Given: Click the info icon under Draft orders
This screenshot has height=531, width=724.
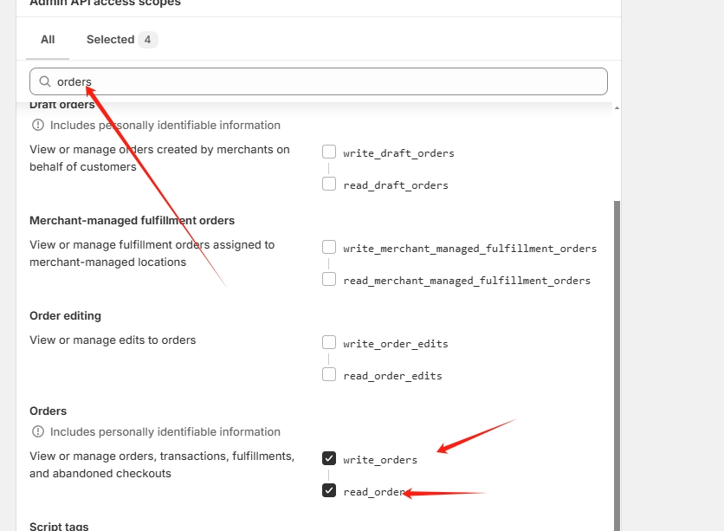Looking at the screenshot, I should 38,125.
